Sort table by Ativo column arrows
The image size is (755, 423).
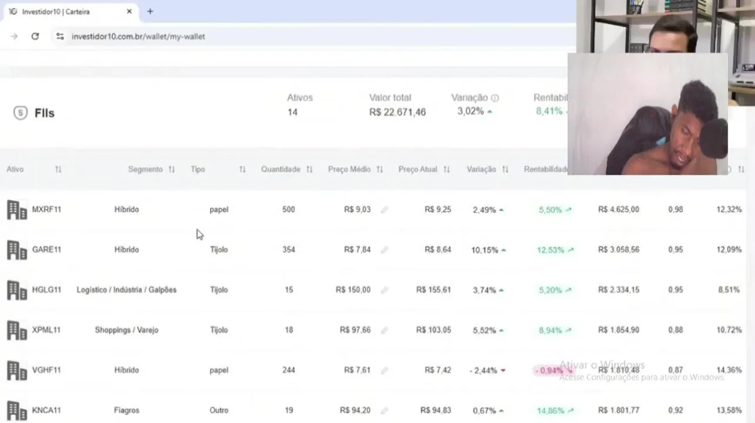tap(58, 169)
